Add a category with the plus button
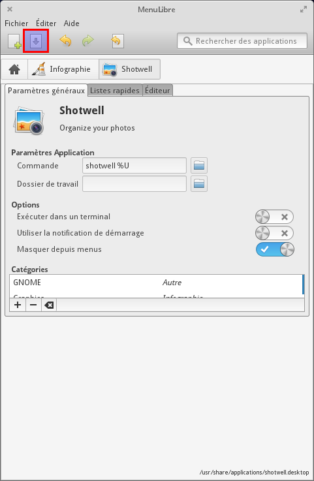 pos(18,305)
